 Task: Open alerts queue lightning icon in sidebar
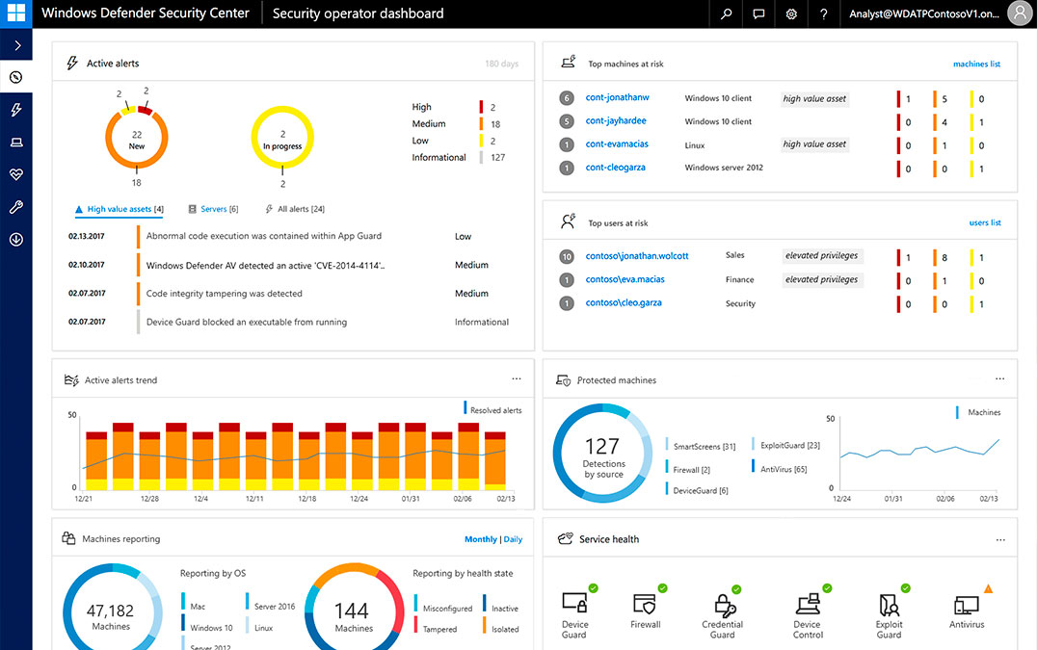pyautogui.click(x=16, y=110)
